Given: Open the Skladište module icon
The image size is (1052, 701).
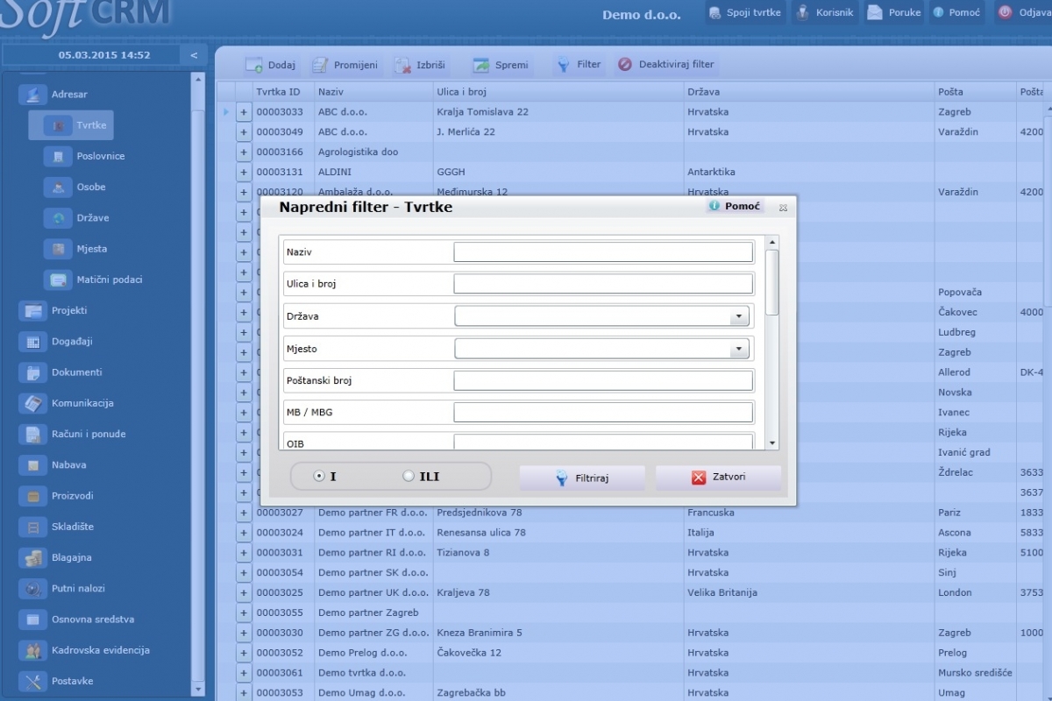Looking at the screenshot, I should [33, 527].
